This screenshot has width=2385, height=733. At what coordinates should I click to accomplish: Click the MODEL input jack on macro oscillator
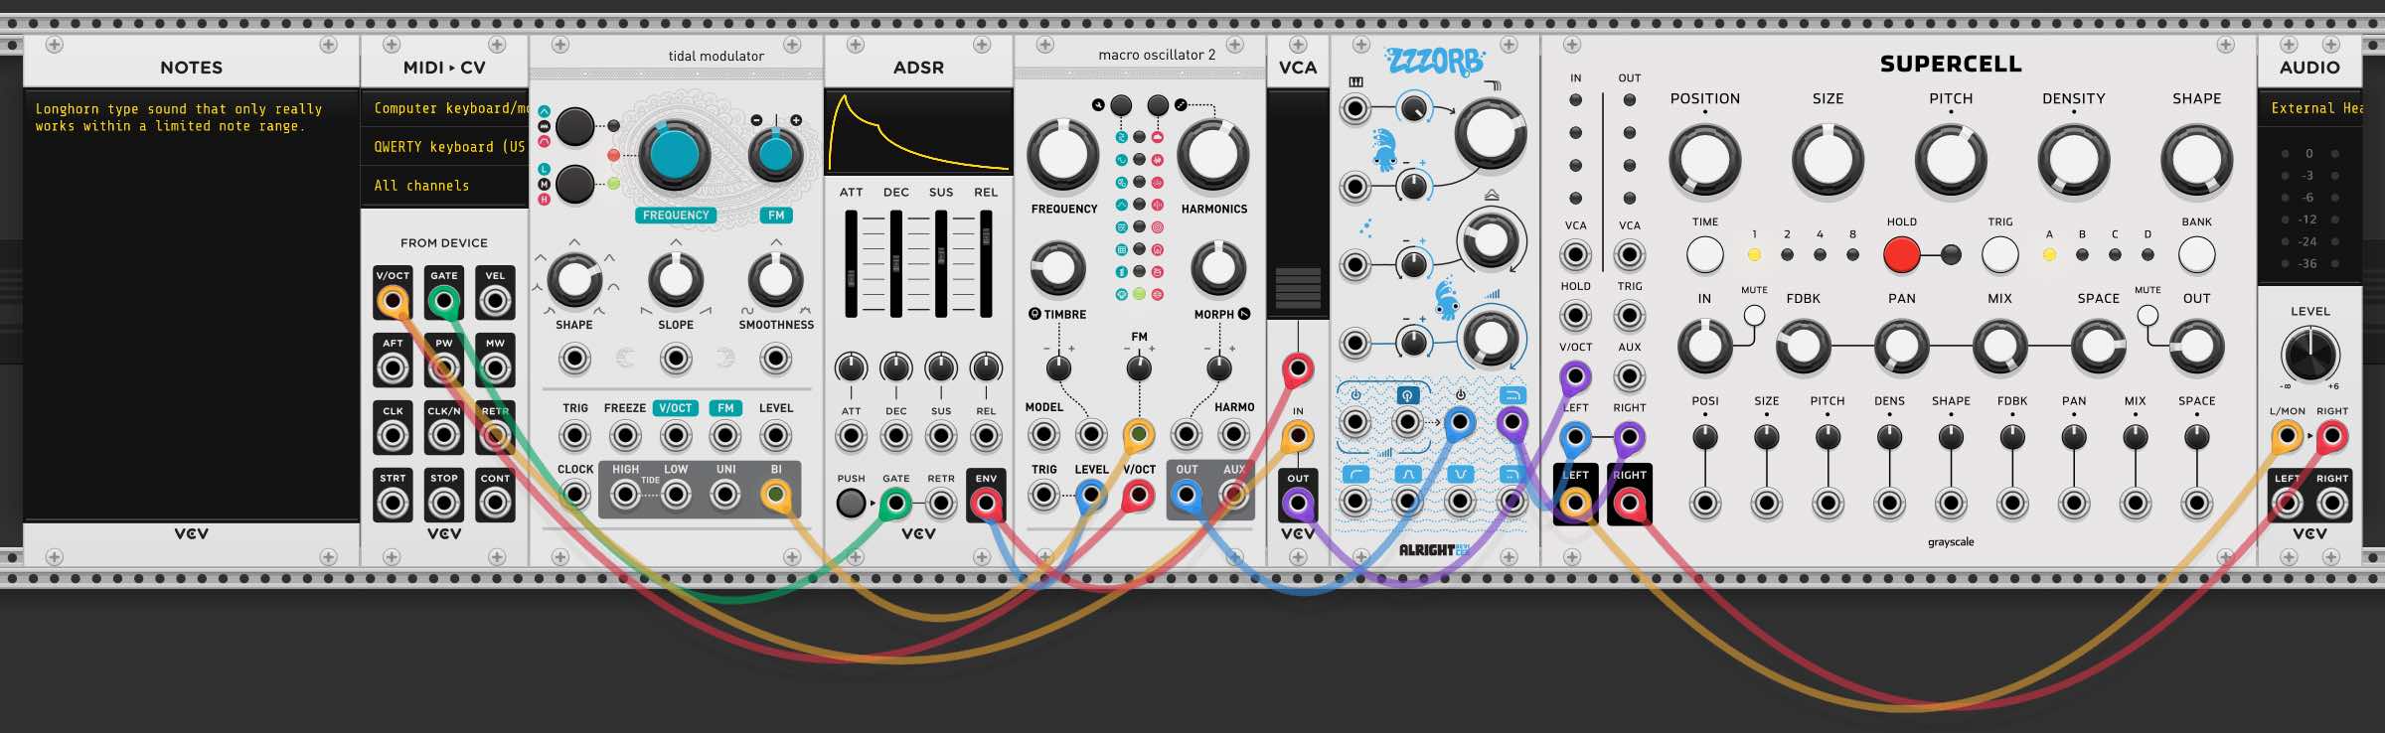(1043, 435)
